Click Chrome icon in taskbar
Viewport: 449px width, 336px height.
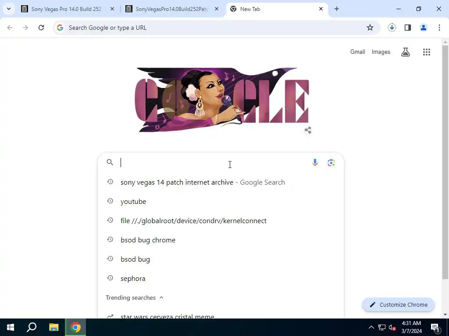pyautogui.click(x=75, y=327)
